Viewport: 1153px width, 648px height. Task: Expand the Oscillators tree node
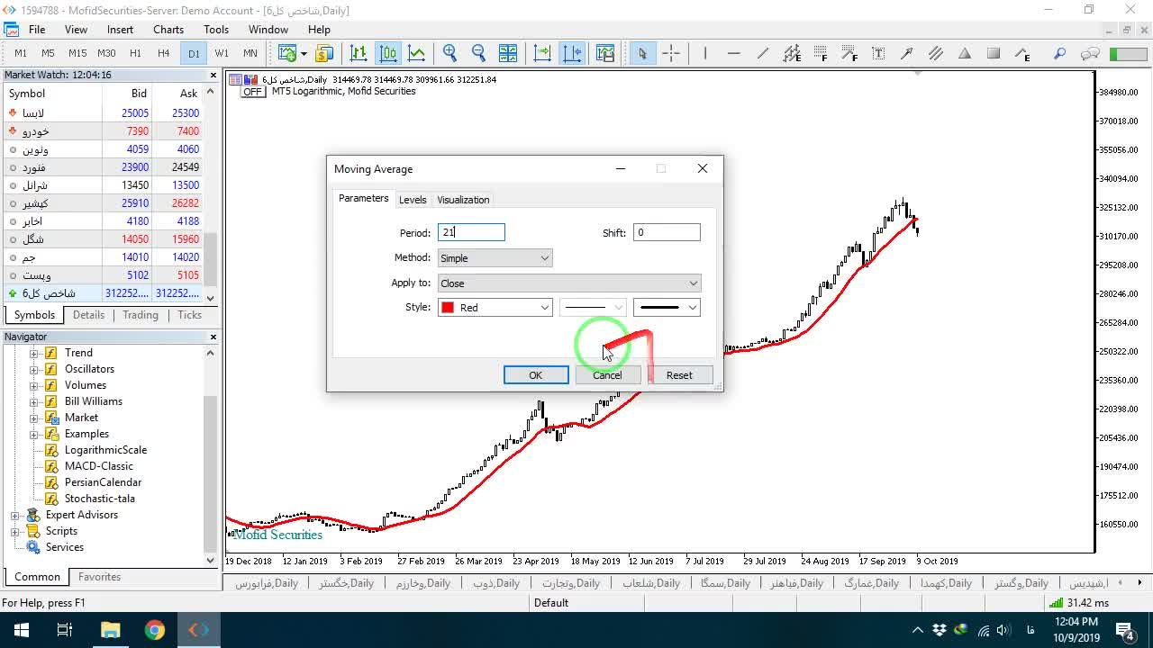point(34,369)
